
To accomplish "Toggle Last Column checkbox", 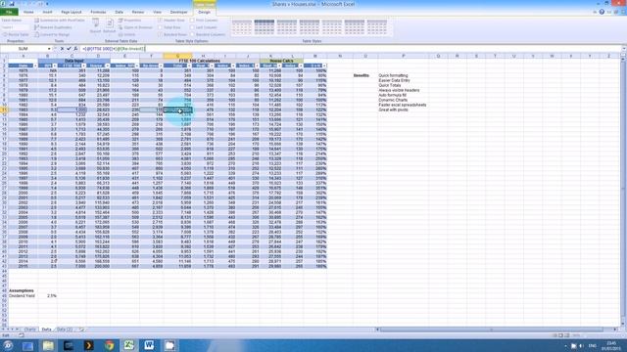I will pos(192,27).
